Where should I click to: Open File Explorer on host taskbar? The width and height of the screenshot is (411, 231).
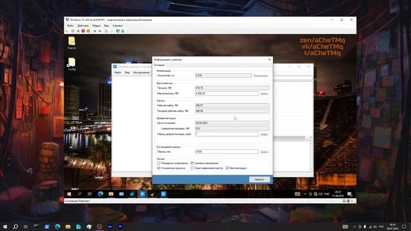pyautogui.click(x=68, y=227)
